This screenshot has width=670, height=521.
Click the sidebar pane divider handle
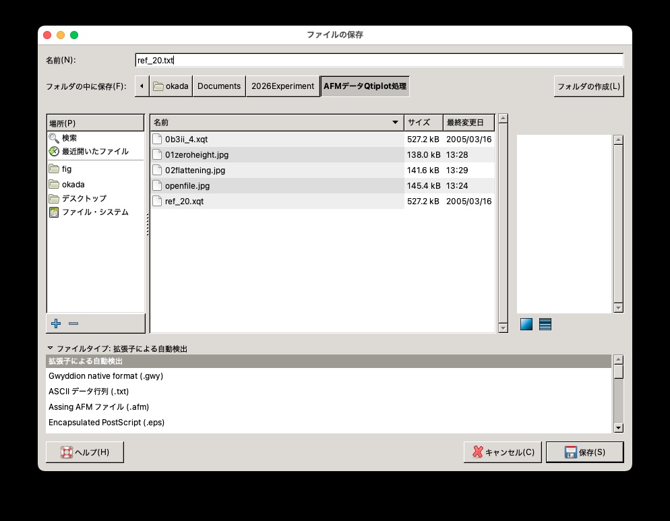pos(148,224)
